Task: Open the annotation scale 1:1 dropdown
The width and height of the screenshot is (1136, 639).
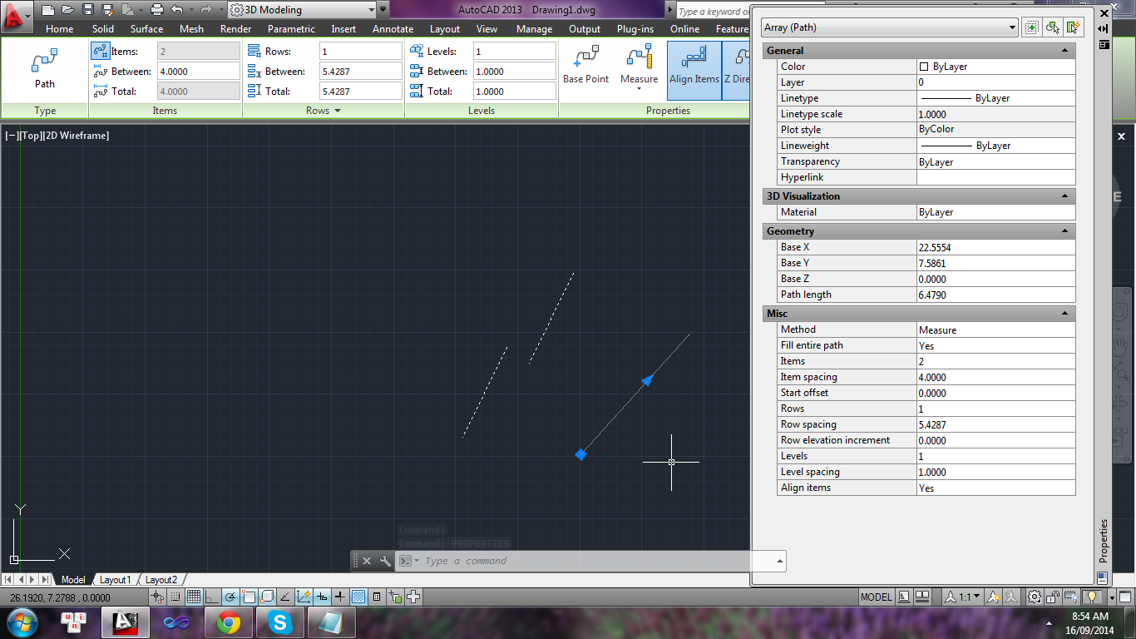Action: tap(965, 597)
